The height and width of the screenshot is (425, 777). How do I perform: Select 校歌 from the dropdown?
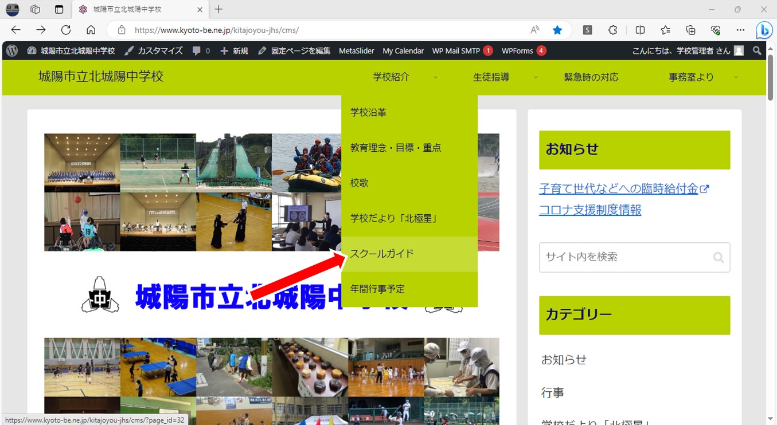(409, 183)
